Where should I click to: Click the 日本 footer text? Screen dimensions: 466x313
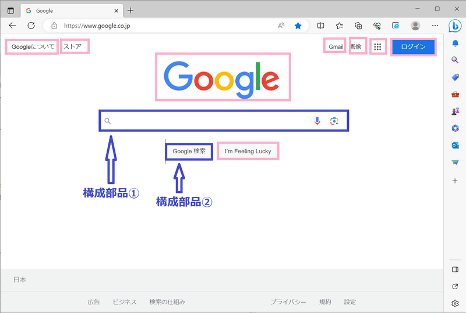[x=20, y=279]
